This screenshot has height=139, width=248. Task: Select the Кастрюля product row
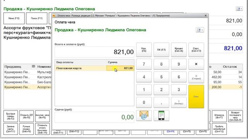(x=28, y=77)
